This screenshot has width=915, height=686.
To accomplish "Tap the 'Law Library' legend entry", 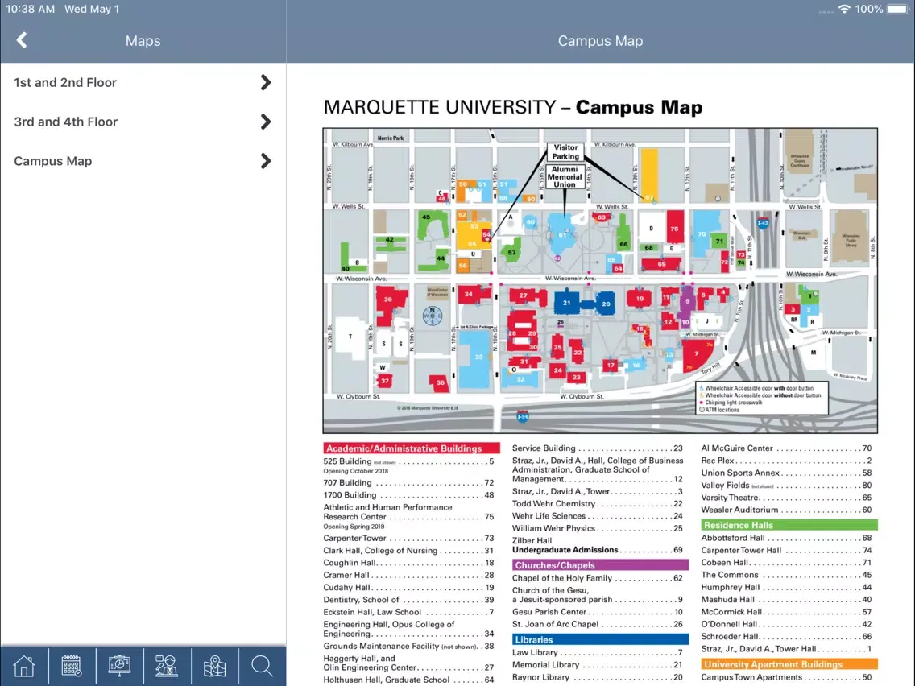I will tap(598, 652).
